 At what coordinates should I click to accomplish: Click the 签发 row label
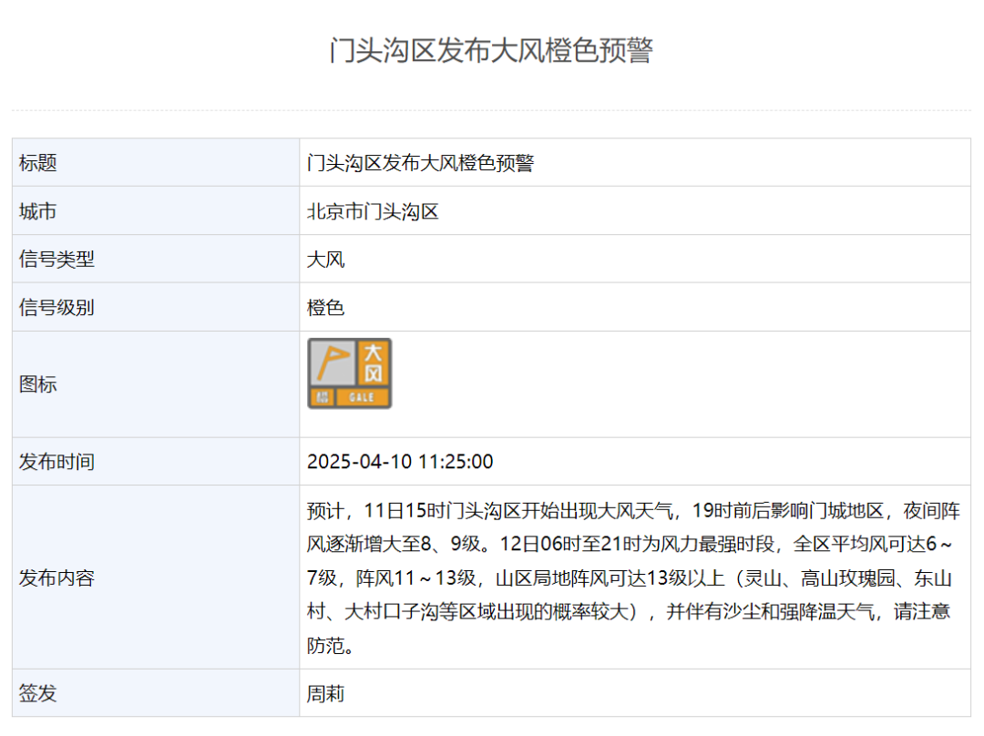click(x=38, y=693)
